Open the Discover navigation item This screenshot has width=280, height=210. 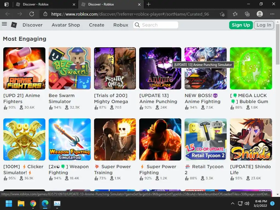(x=33, y=25)
